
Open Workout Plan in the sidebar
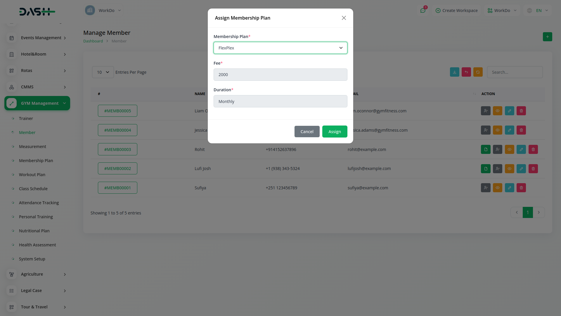pos(32,175)
